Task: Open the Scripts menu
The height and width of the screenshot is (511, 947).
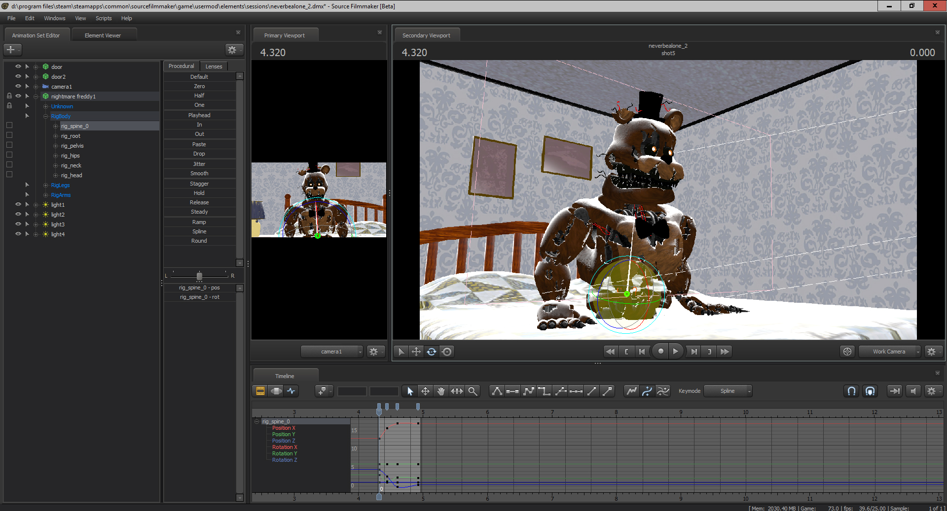Action: [104, 18]
